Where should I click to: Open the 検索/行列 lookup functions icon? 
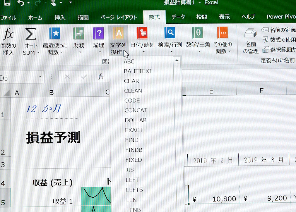170,34
